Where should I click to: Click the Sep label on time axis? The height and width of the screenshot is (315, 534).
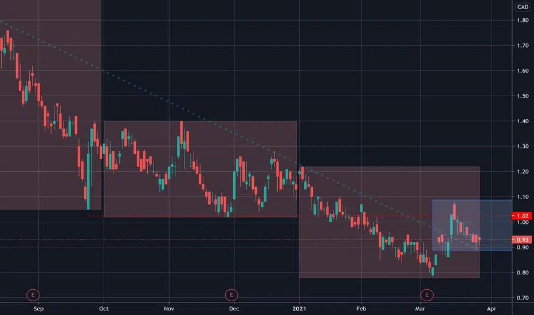pyautogui.click(x=38, y=309)
